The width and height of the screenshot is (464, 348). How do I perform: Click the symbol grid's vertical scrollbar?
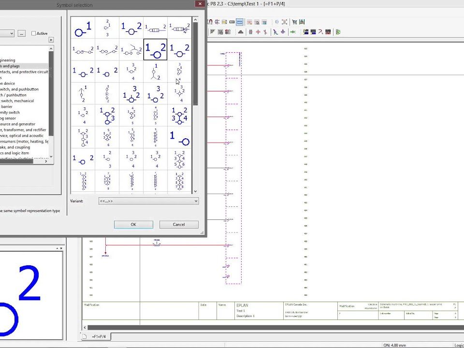click(195, 72)
